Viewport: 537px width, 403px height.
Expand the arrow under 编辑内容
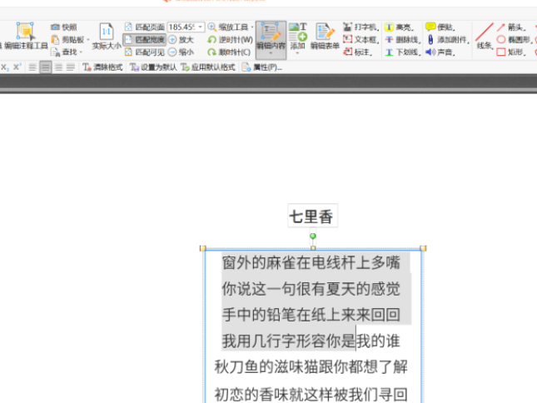tap(271, 54)
